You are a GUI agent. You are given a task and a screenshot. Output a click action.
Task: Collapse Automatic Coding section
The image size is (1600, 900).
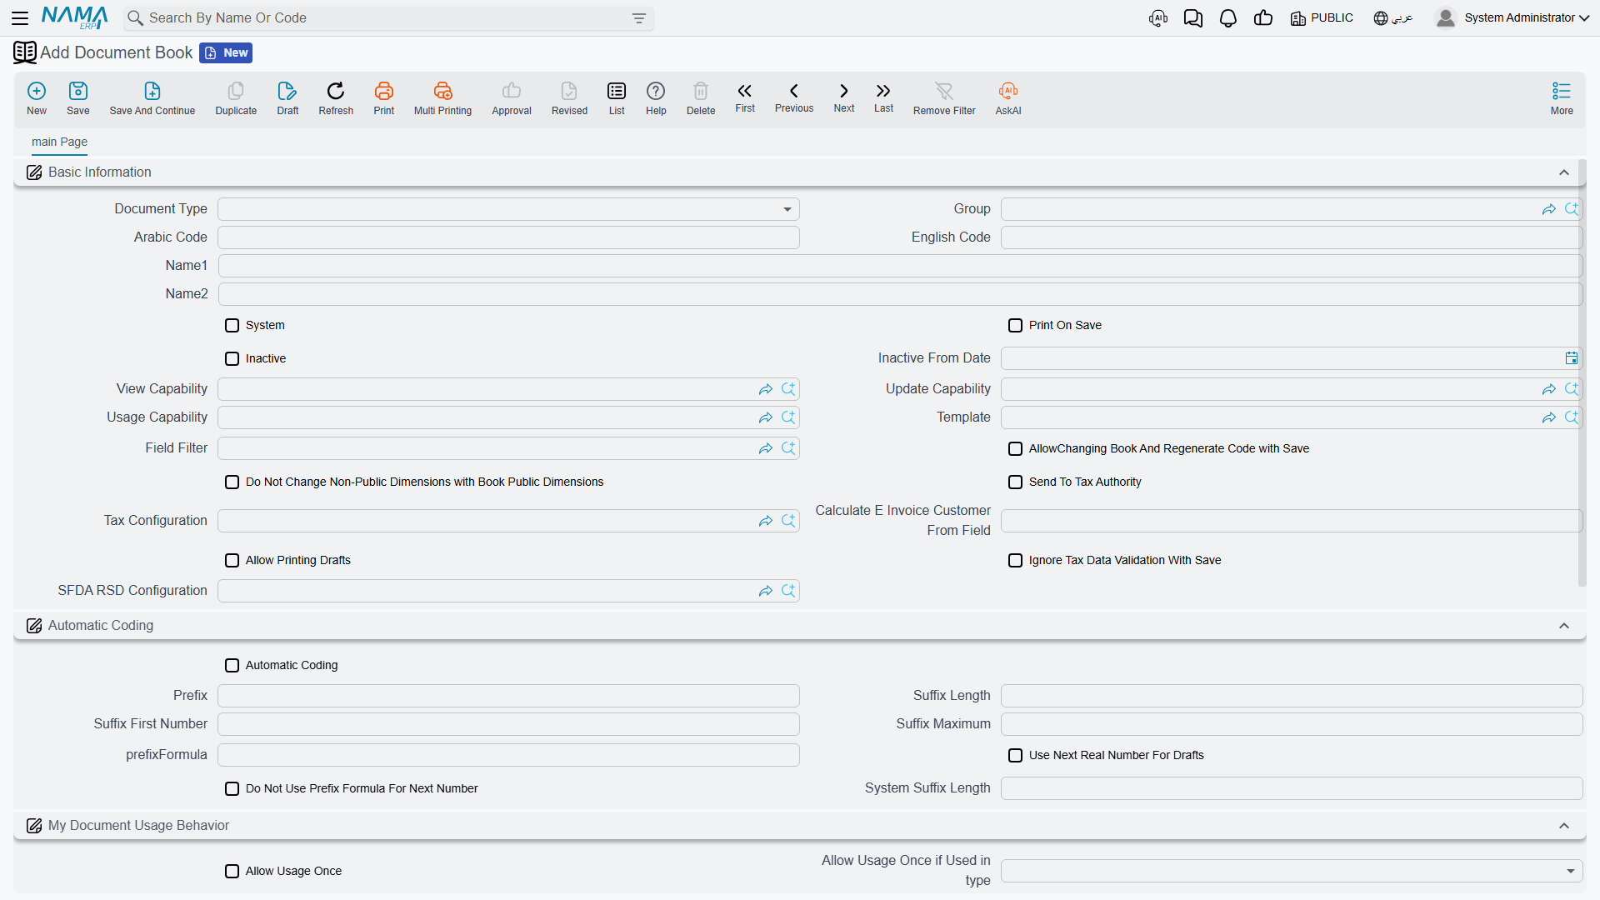(1564, 626)
